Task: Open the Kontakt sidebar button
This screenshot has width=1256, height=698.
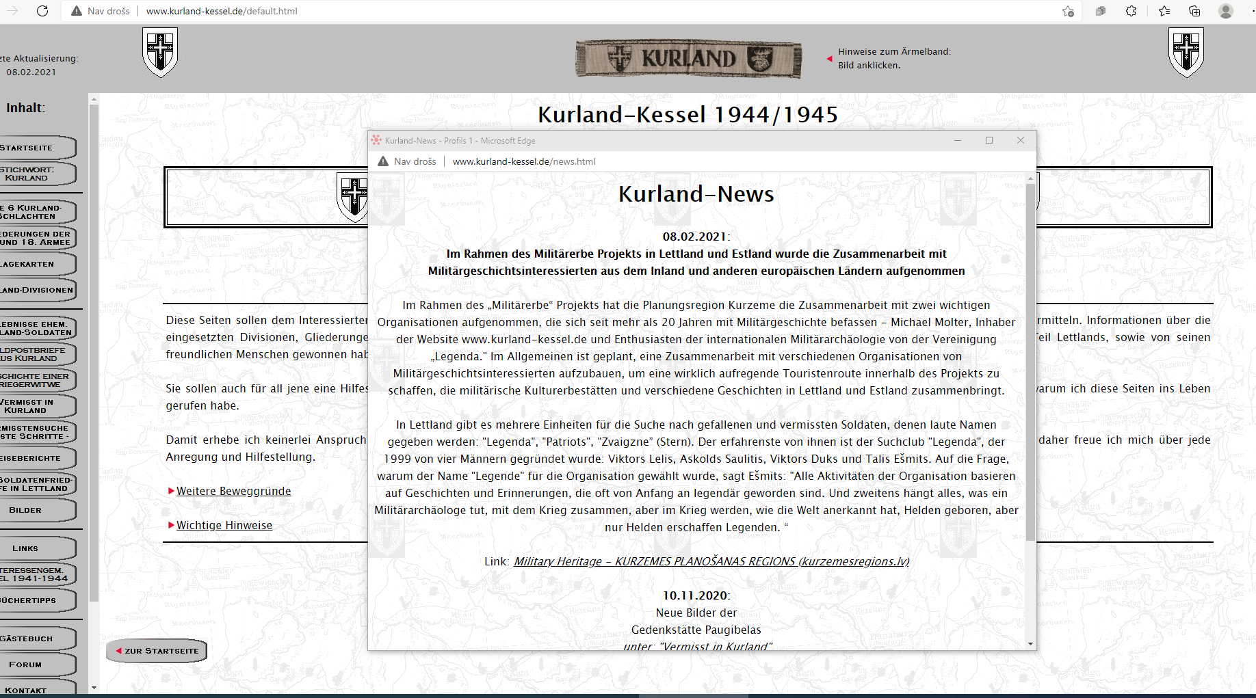Action: [x=37, y=687]
